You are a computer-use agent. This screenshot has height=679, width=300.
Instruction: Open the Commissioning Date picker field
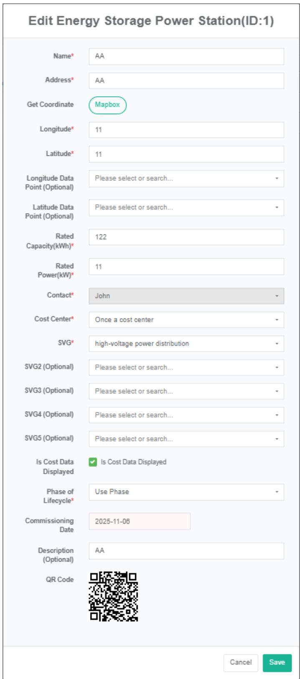[x=139, y=521]
